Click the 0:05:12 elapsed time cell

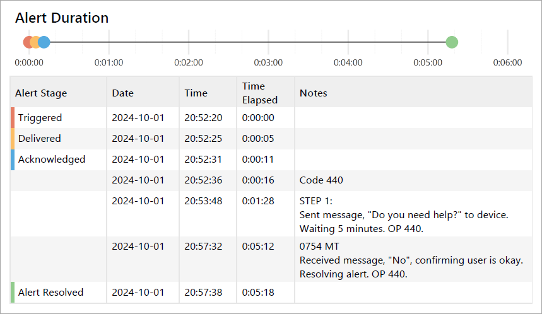tap(259, 246)
